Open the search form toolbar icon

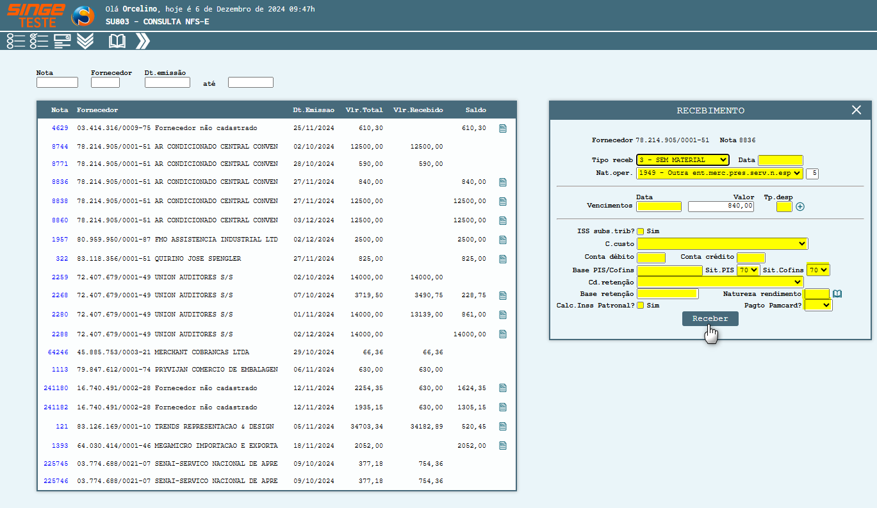(x=62, y=41)
